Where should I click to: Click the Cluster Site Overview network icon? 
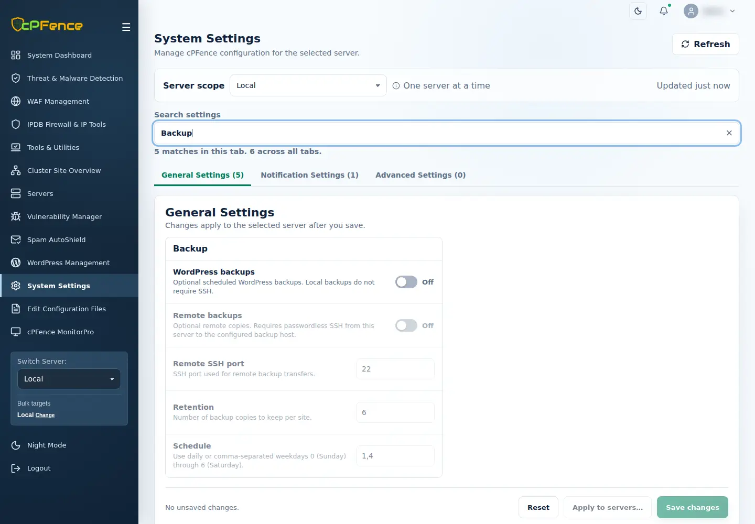[x=16, y=170]
